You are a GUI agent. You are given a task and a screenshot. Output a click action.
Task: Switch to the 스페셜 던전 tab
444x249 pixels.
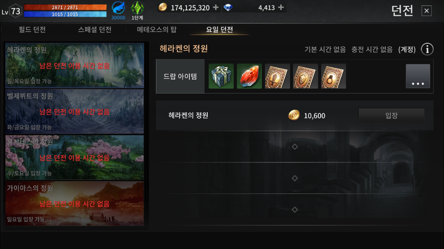tap(95, 30)
